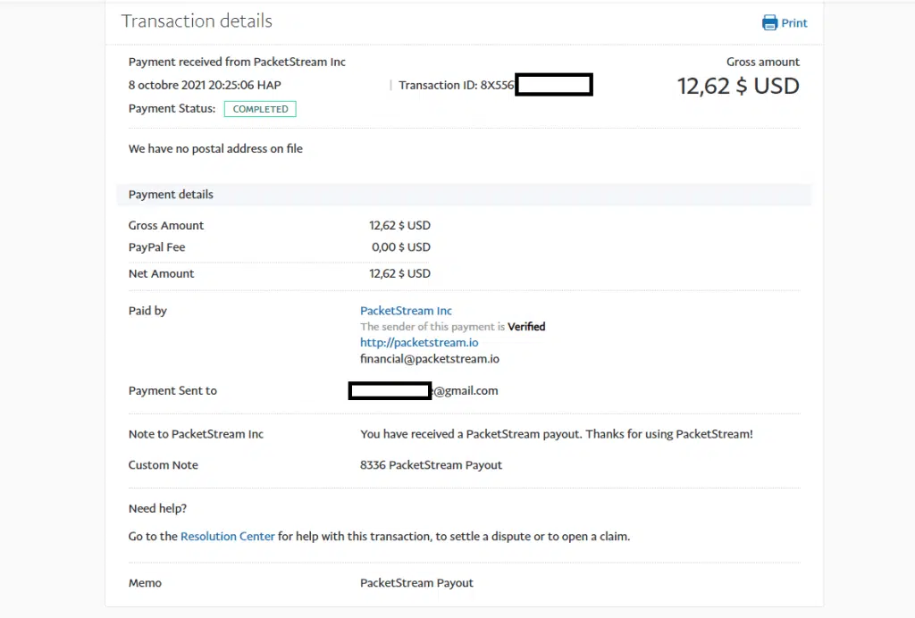Click the Print link text

pos(794,23)
